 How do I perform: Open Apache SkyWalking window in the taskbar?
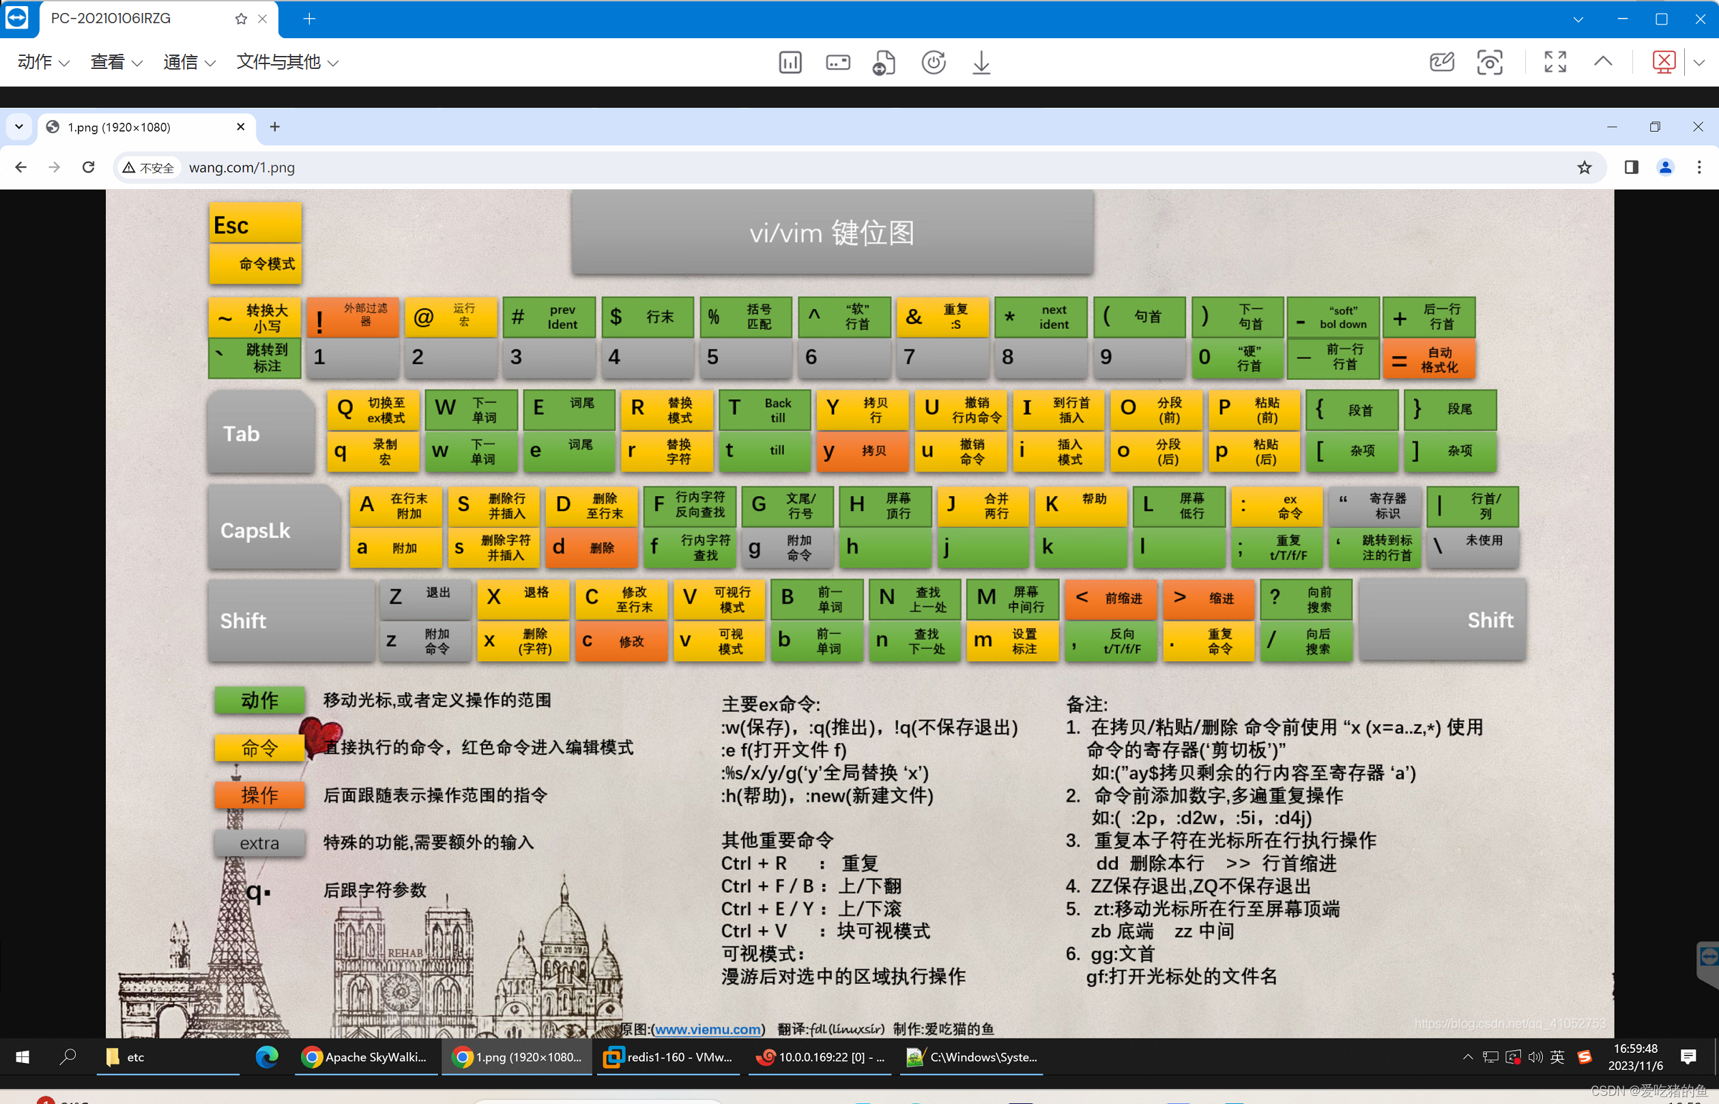pos(366,1057)
